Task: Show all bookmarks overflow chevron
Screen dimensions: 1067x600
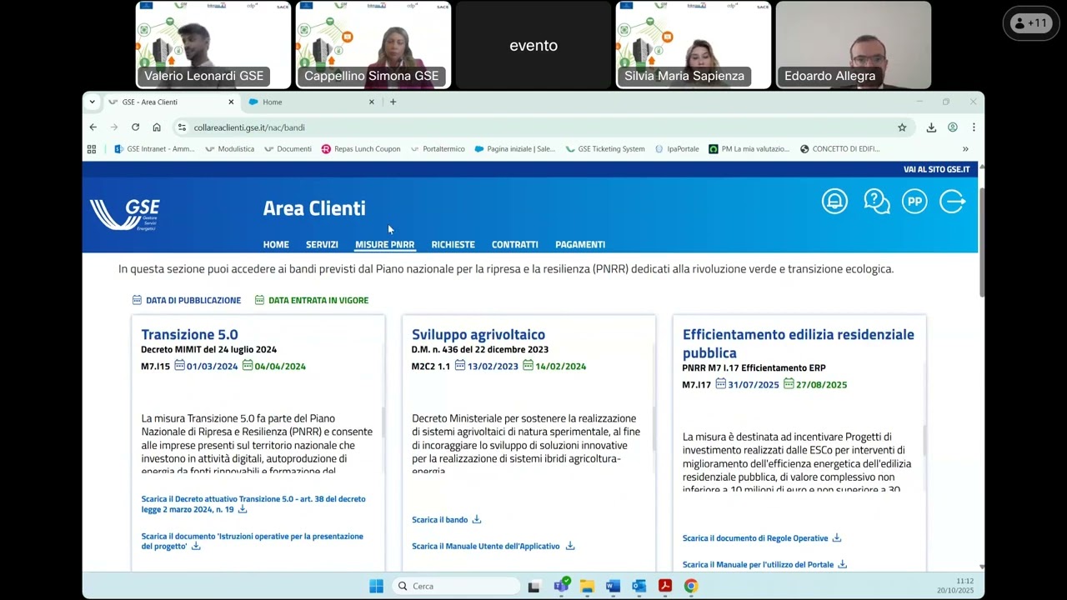Action: point(965,149)
